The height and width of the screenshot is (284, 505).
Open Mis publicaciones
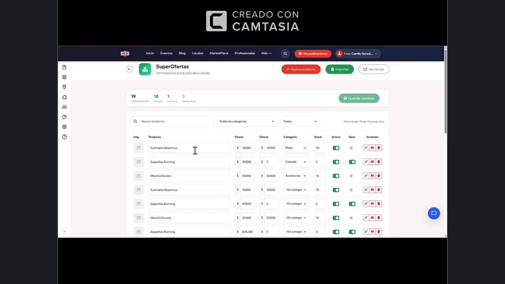pyautogui.click(x=313, y=54)
